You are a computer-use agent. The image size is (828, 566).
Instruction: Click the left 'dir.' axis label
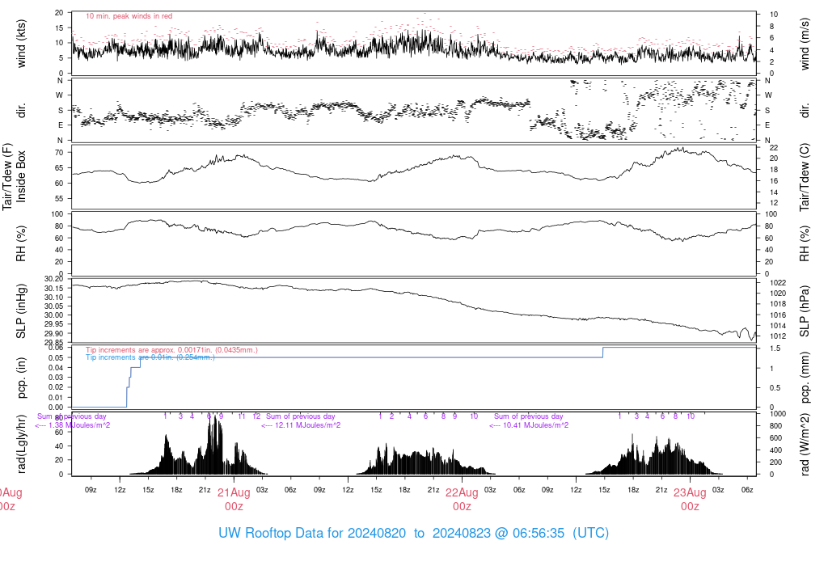tap(21, 111)
